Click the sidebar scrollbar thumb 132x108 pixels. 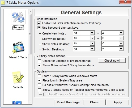(30, 34)
